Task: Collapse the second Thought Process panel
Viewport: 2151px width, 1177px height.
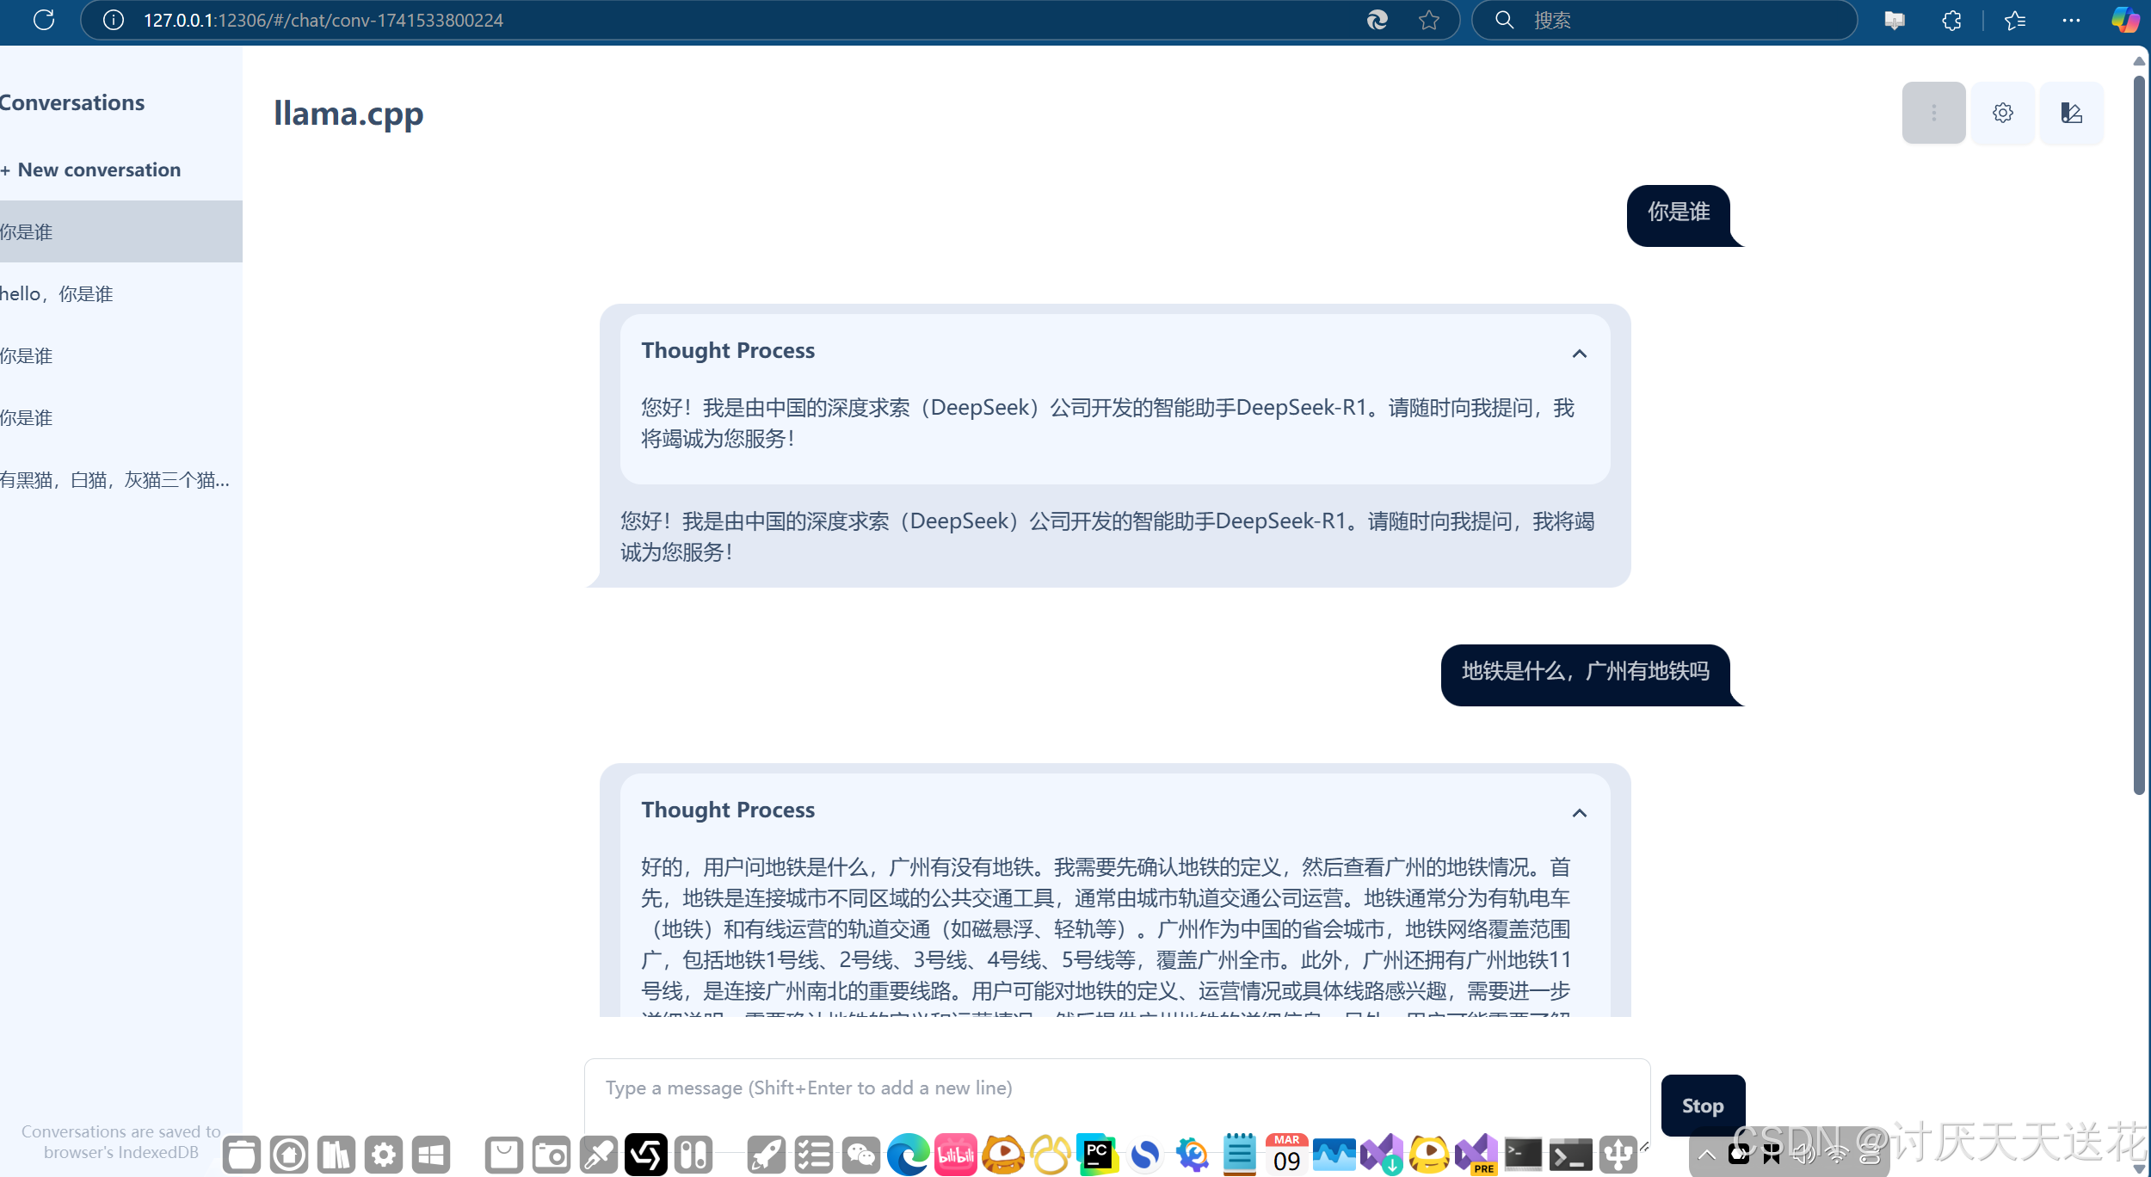Action: coord(1580,813)
